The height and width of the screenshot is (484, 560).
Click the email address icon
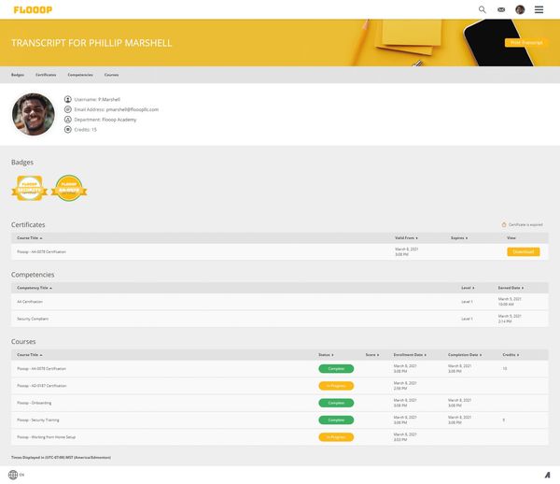(68, 109)
